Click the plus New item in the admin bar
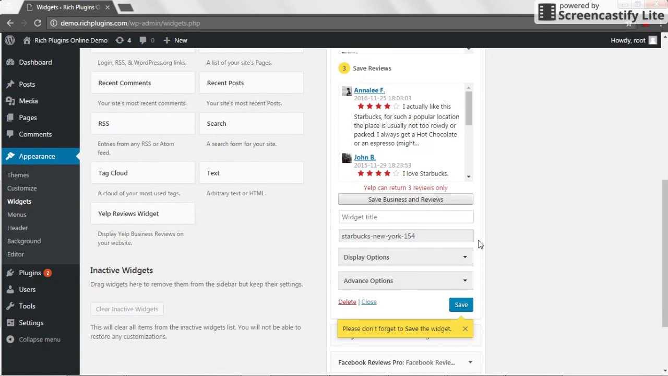The height and width of the screenshot is (376, 668). [175, 40]
